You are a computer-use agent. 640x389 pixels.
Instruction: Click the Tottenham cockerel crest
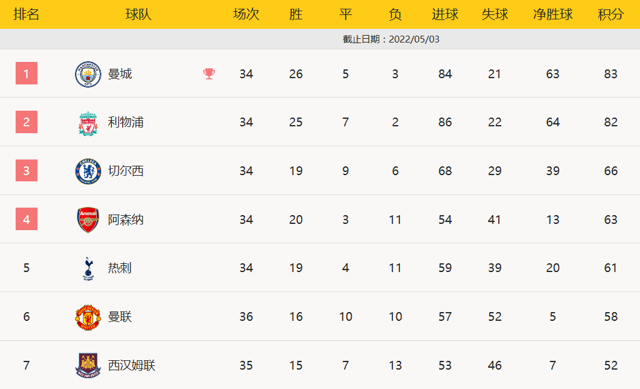point(88,268)
